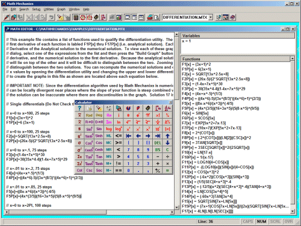Screen dimensions: 301x226
Task: Switch Calculator to Rad angle mode
Action: [89, 115]
